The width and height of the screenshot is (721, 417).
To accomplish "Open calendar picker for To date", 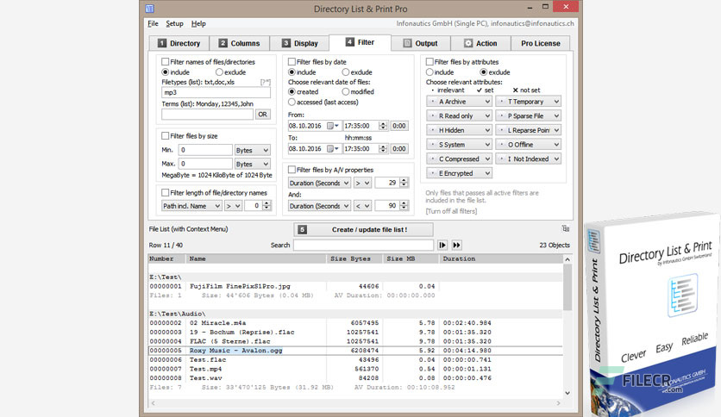I will [x=333, y=149].
